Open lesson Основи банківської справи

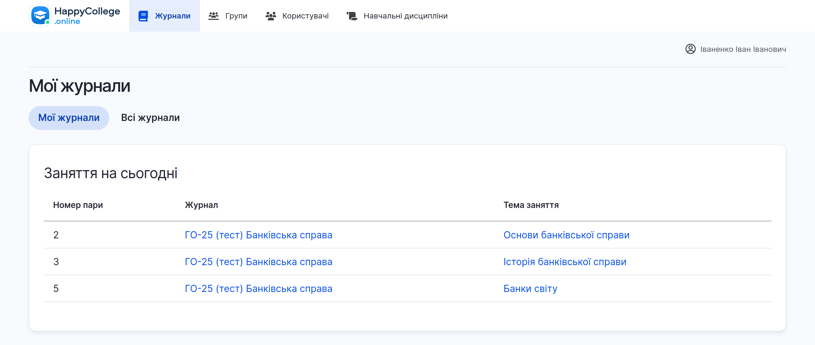click(x=566, y=235)
